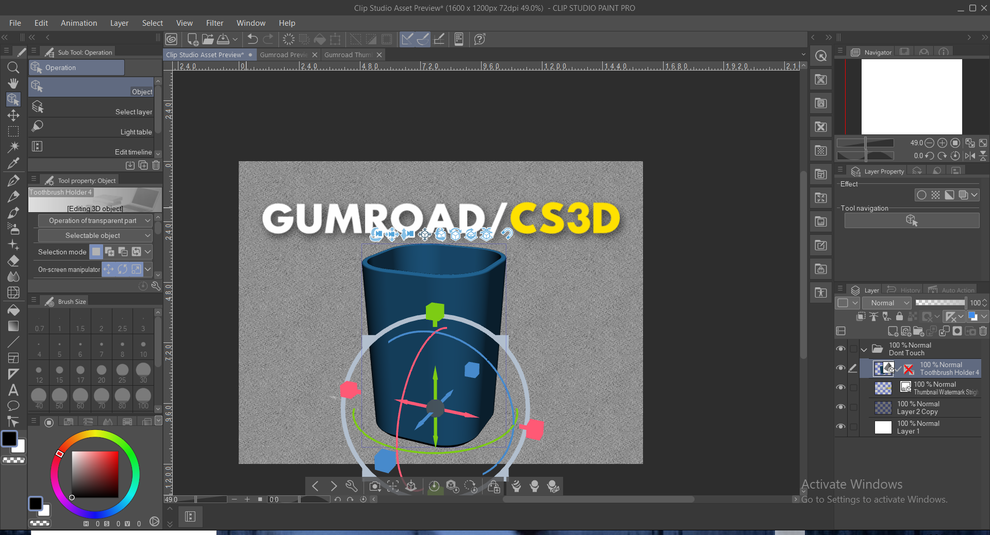Click the canvas horizontal scrollbar
The image size is (990, 535).
point(598,499)
